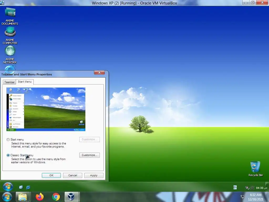
Task: Click the dialog title 'Taskbar and Start Menu Properties'
Action: (x=27, y=74)
